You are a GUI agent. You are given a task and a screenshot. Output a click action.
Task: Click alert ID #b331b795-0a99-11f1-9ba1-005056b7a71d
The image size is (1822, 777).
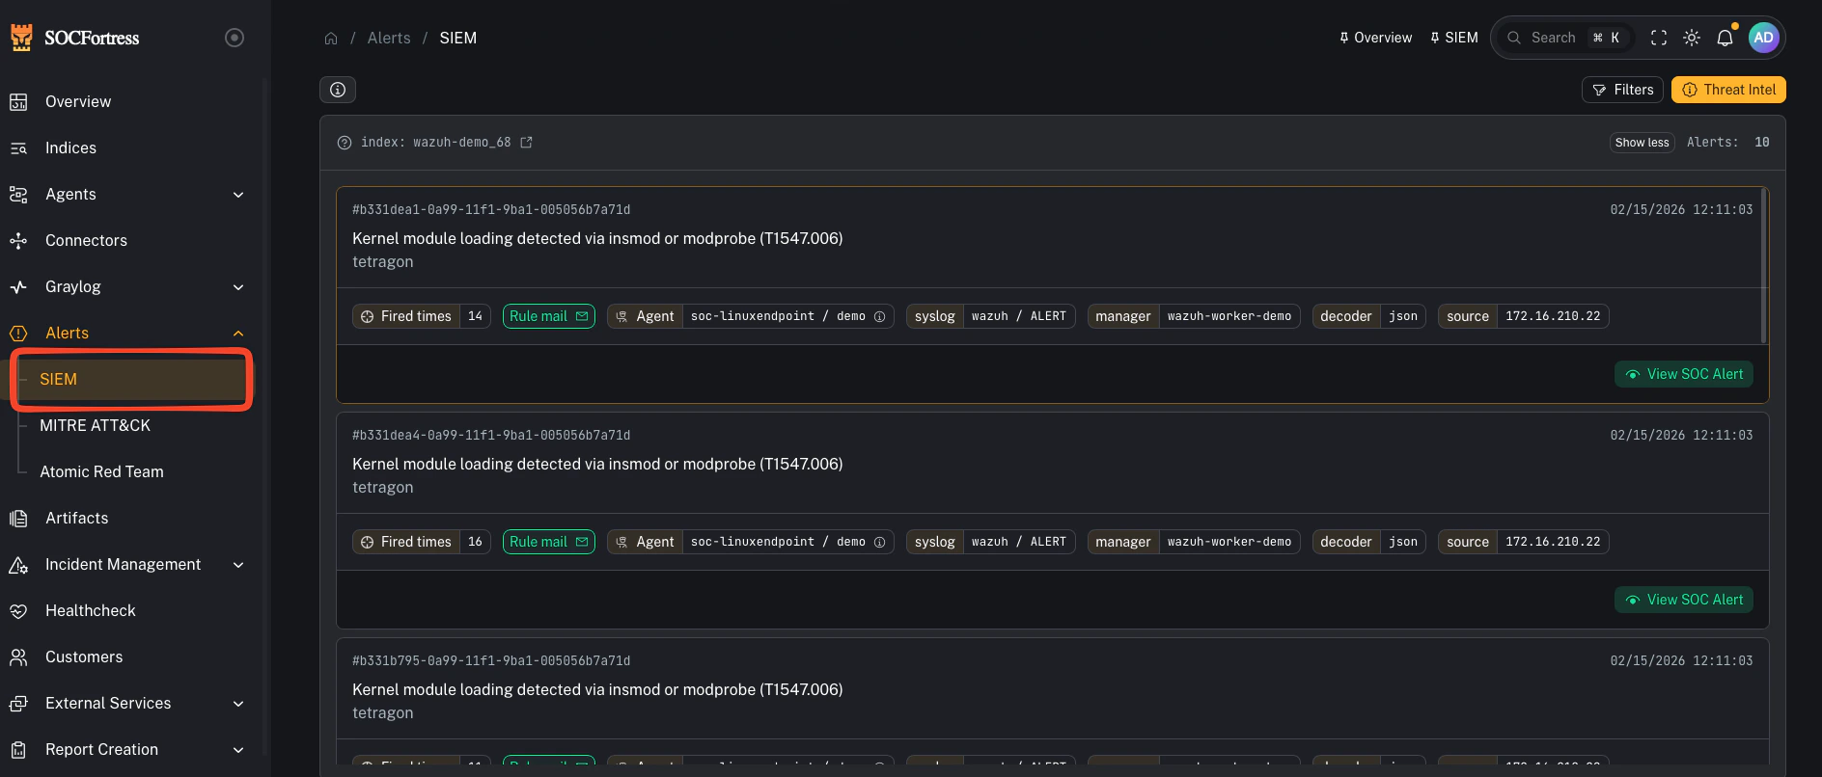click(x=491, y=660)
